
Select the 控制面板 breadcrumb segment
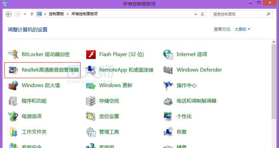click(56, 14)
